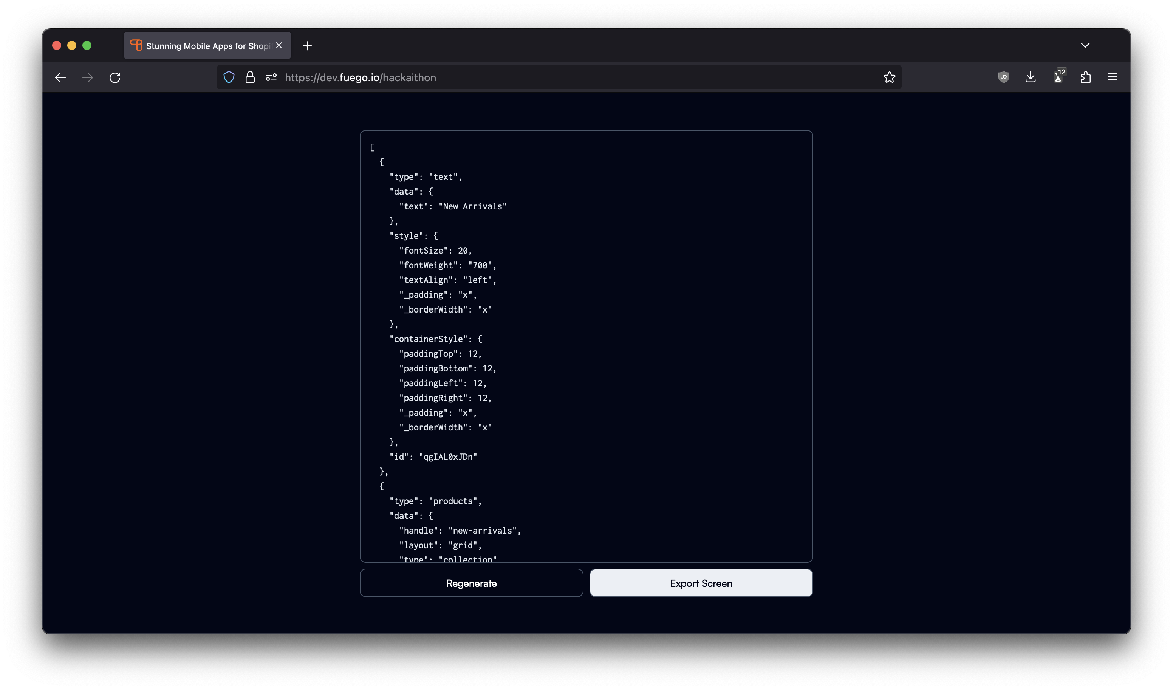This screenshot has height=690, width=1173.
Task: Click the back navigation arrow
Action: (x=60, y=77)
